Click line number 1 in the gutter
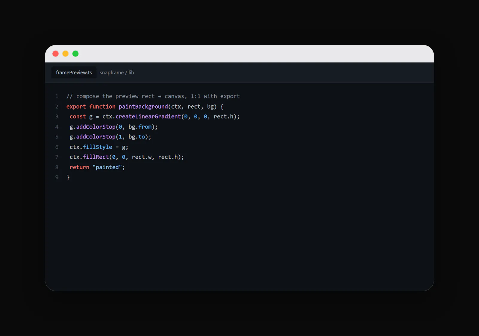This screenshot has width=479, height=336. pos(57,96)
